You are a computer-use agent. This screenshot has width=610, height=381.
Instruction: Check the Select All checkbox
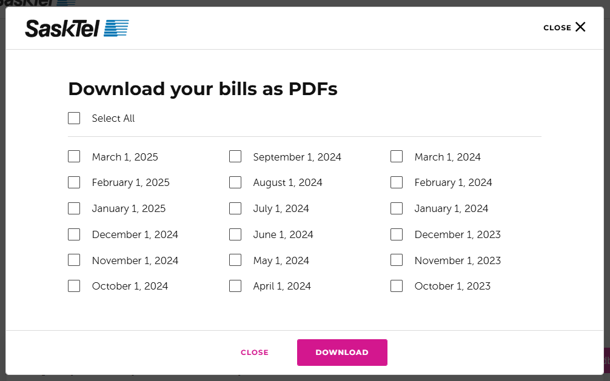pyautogui.click(x=74, y=118)
